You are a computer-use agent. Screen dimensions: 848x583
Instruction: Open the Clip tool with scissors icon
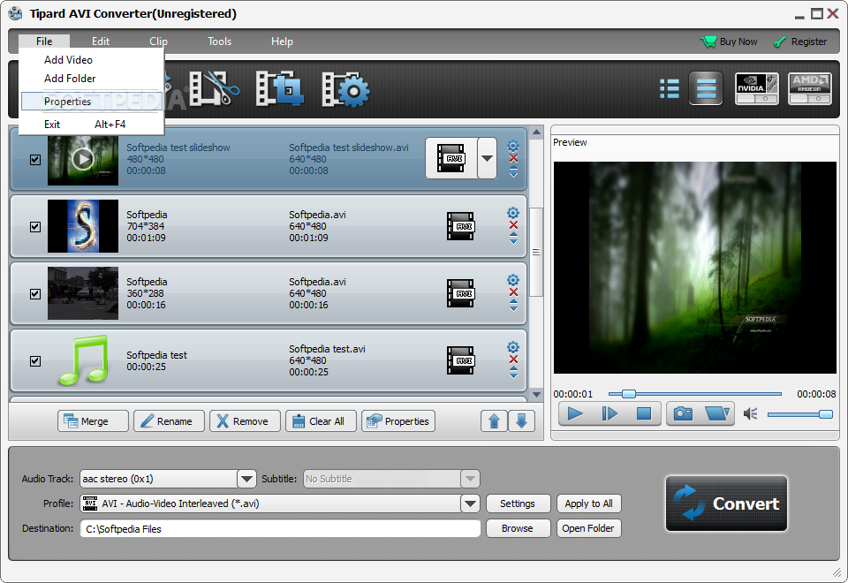coord(214,88)
